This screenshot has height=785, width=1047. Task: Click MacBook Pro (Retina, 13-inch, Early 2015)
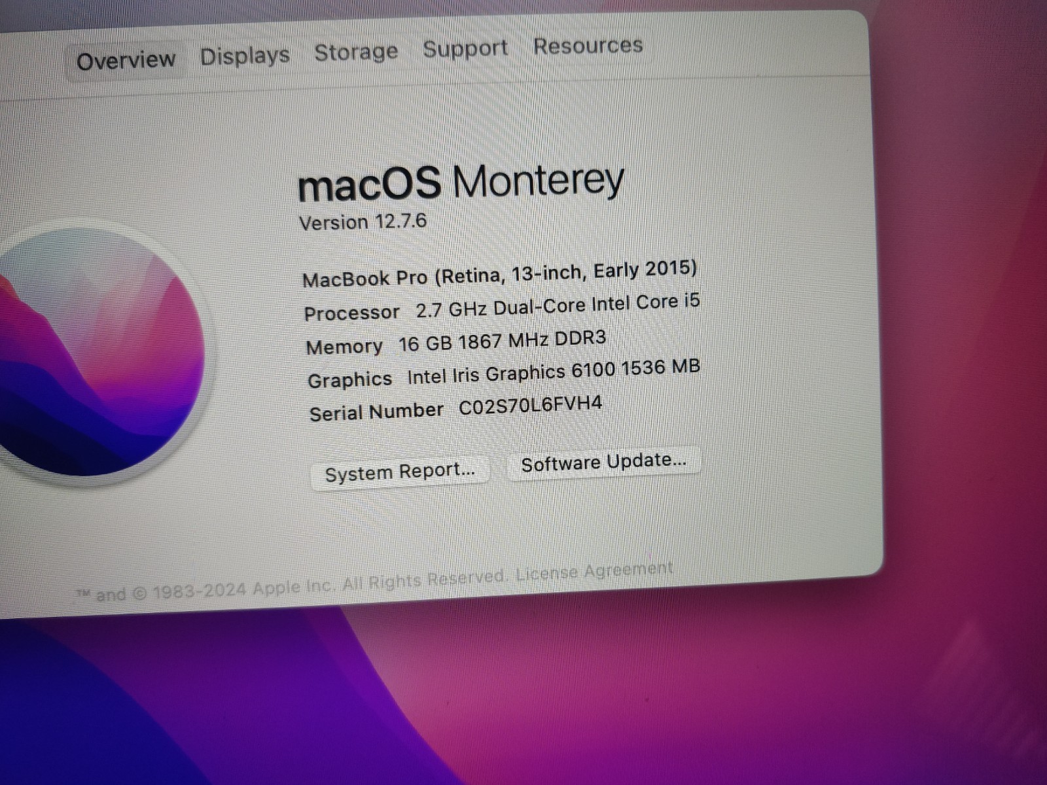click(499, 273)
